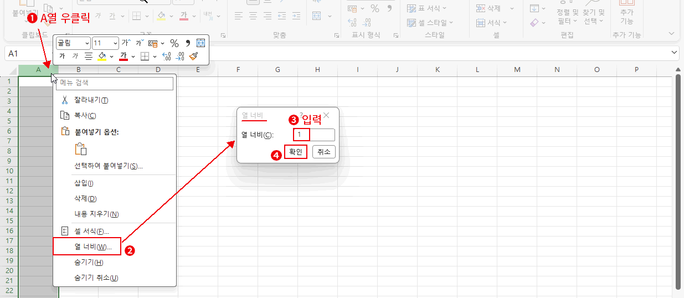This screenshot has width=684, height=298.
Task: Click merge and center in mini toolbar
Action: click(200, 43)
